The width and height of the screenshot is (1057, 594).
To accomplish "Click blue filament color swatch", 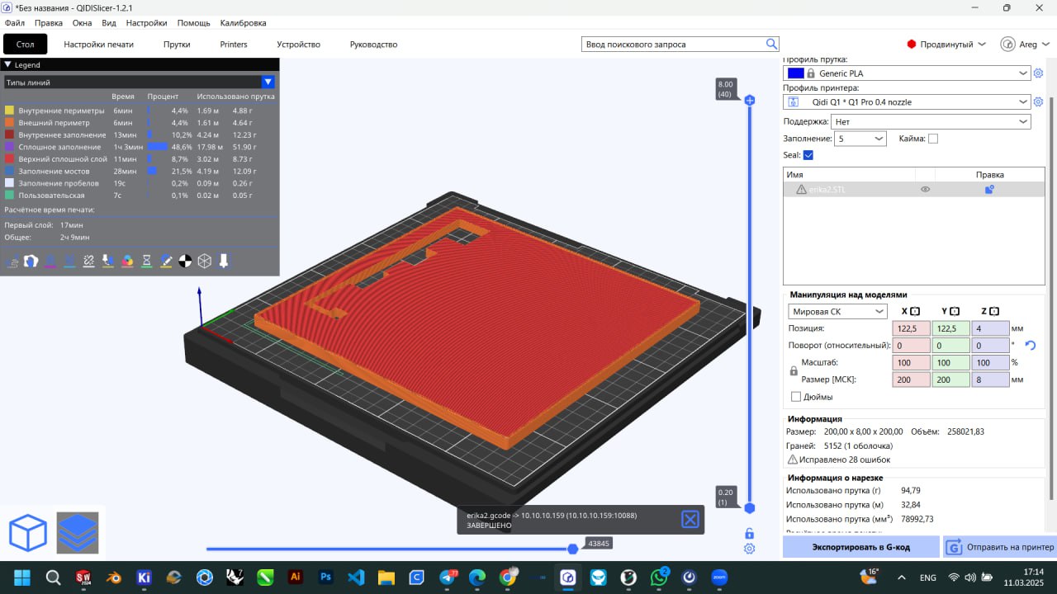I will pos(795,73).
